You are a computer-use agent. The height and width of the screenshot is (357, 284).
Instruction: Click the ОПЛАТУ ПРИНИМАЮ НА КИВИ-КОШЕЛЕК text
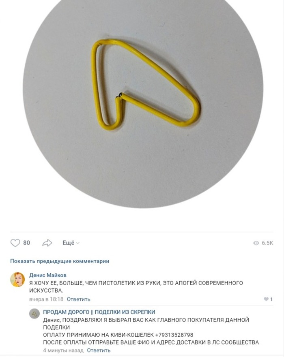(x=98, y=335)
